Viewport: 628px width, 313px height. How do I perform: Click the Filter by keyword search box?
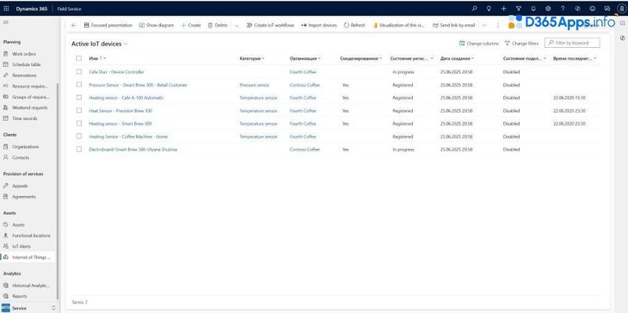(x=572, y=43)
